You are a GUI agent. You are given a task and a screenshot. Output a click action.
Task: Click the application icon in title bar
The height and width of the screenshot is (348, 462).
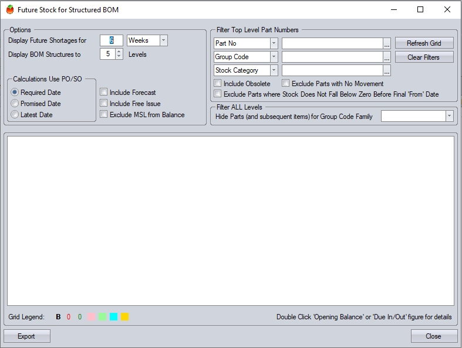pyautogui.click(x=10, y=10)
